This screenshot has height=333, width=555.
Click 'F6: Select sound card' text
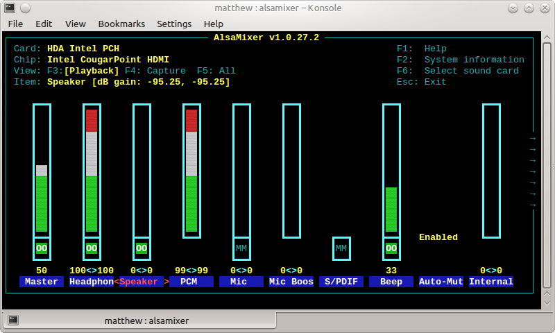(x=458, y=71)
